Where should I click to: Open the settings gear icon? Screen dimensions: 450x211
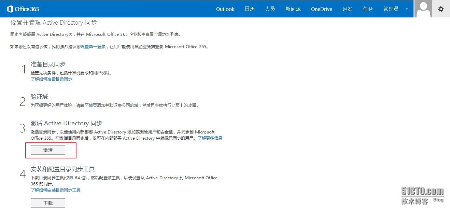441,9
